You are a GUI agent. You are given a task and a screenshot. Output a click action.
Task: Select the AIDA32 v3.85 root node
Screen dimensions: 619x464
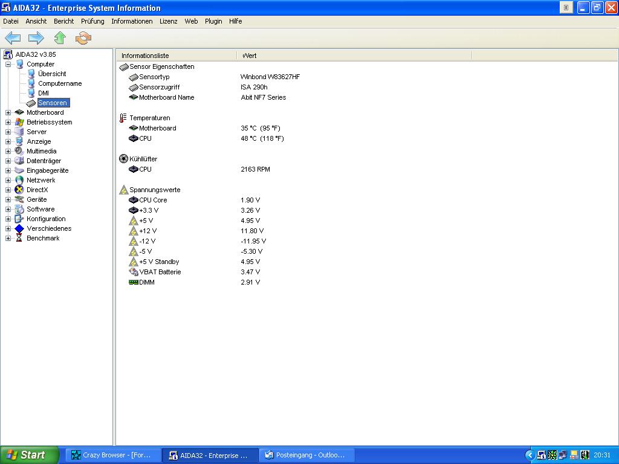(36, 54)
